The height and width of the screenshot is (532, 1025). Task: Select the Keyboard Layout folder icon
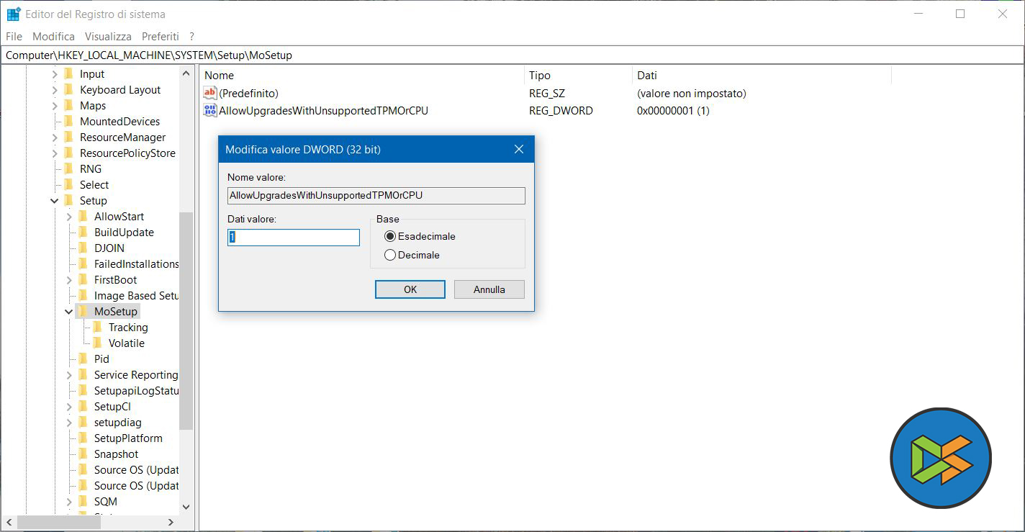tap(68, 89)
